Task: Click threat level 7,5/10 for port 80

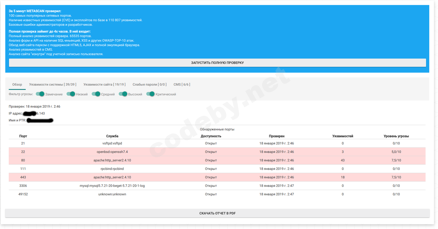Action: click(x=396, y=160)
